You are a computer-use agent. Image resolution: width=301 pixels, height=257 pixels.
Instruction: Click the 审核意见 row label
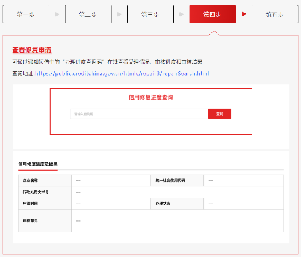click(30, 220)
